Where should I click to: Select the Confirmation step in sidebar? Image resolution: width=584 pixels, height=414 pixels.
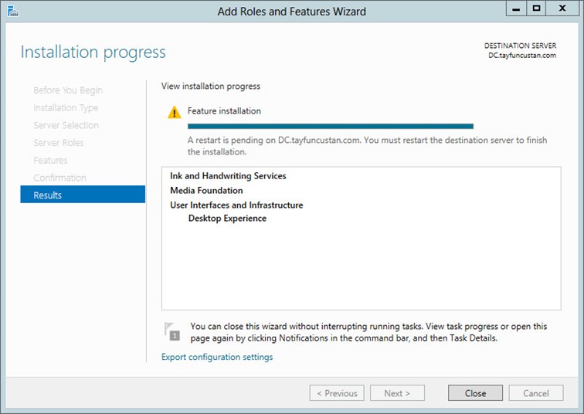60,178
